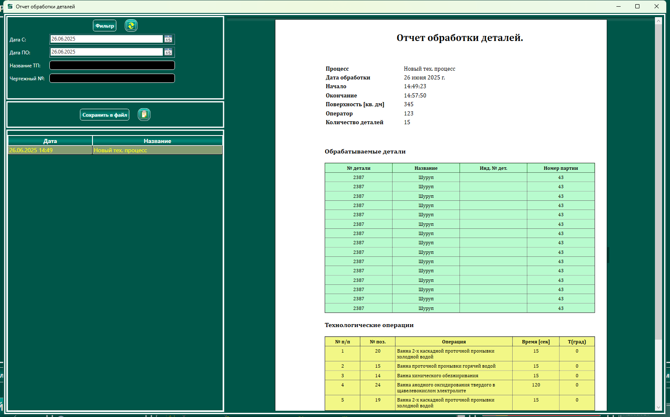
Task: Click the app icon in title bar
Action: click(x=10, y=6)
